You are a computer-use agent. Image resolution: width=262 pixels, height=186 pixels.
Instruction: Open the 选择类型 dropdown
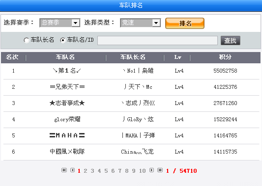141,23
